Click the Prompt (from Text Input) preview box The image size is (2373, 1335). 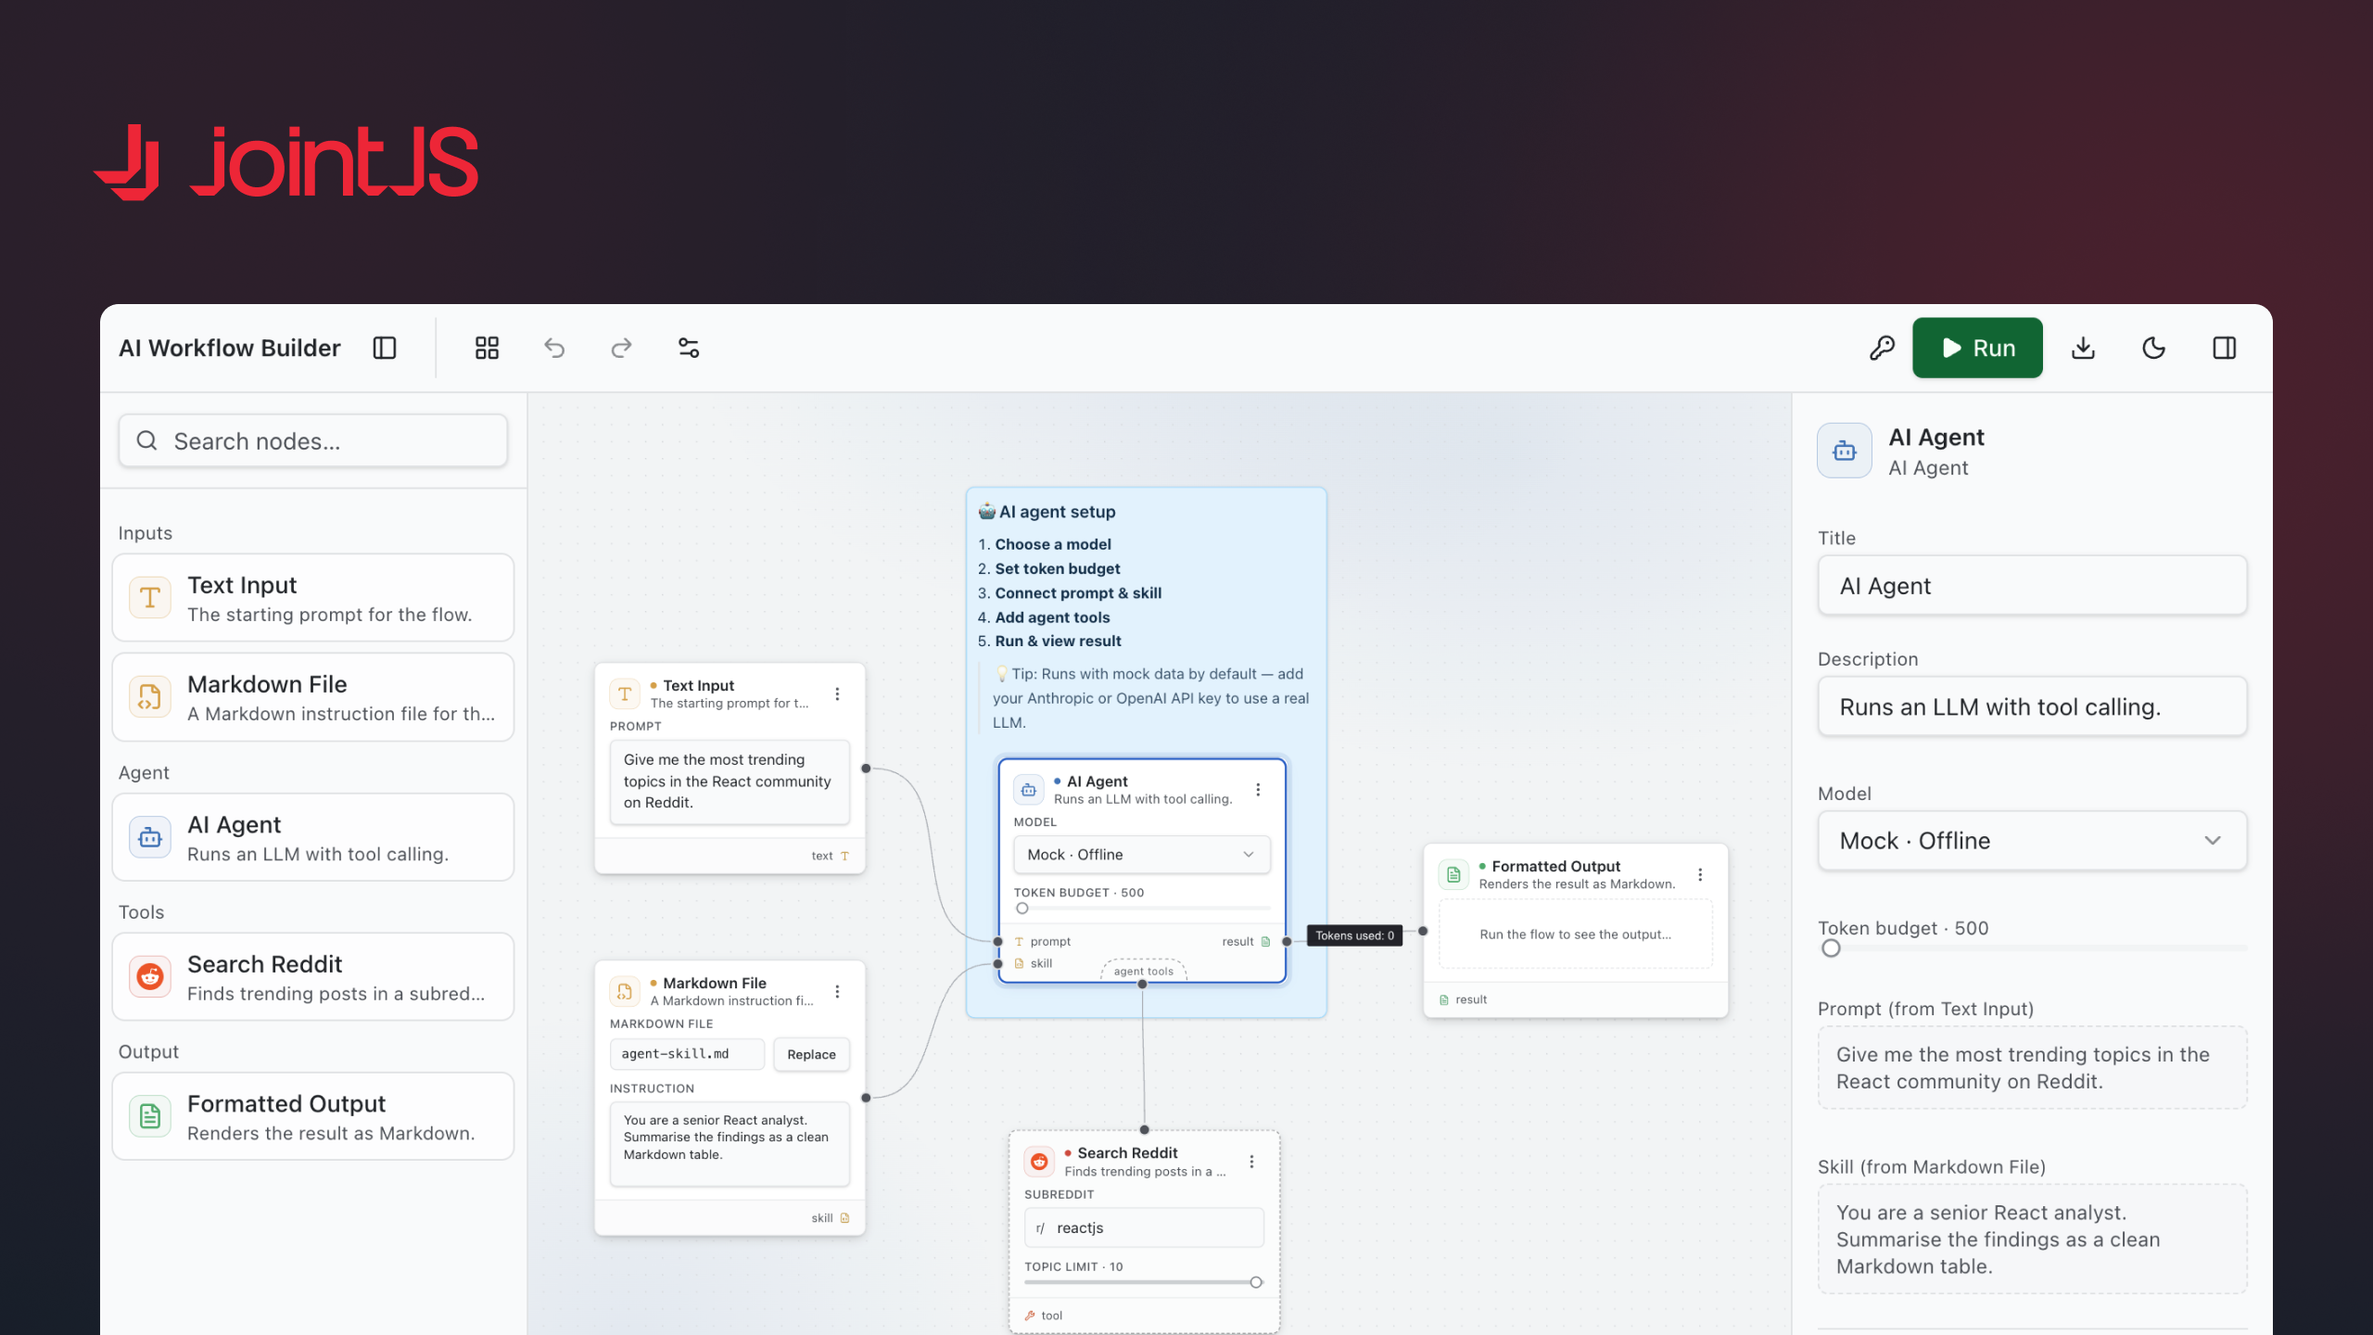pos(2032,1068)
